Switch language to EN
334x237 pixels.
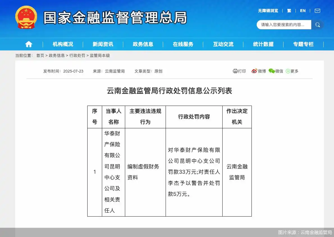point(303,11)
